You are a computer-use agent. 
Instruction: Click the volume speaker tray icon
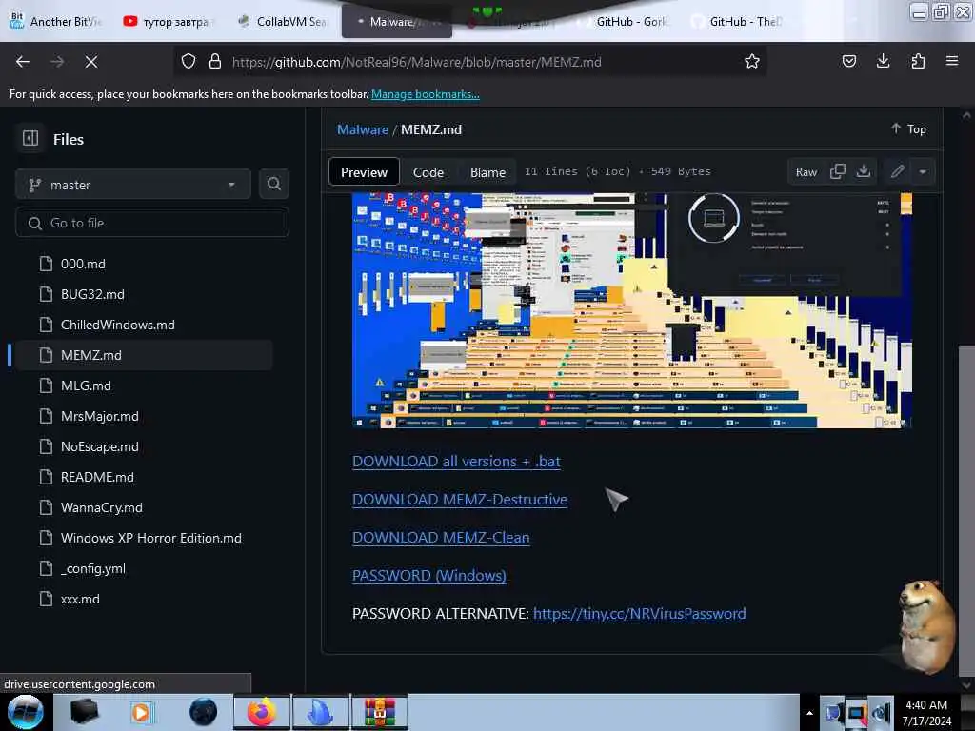881,713
